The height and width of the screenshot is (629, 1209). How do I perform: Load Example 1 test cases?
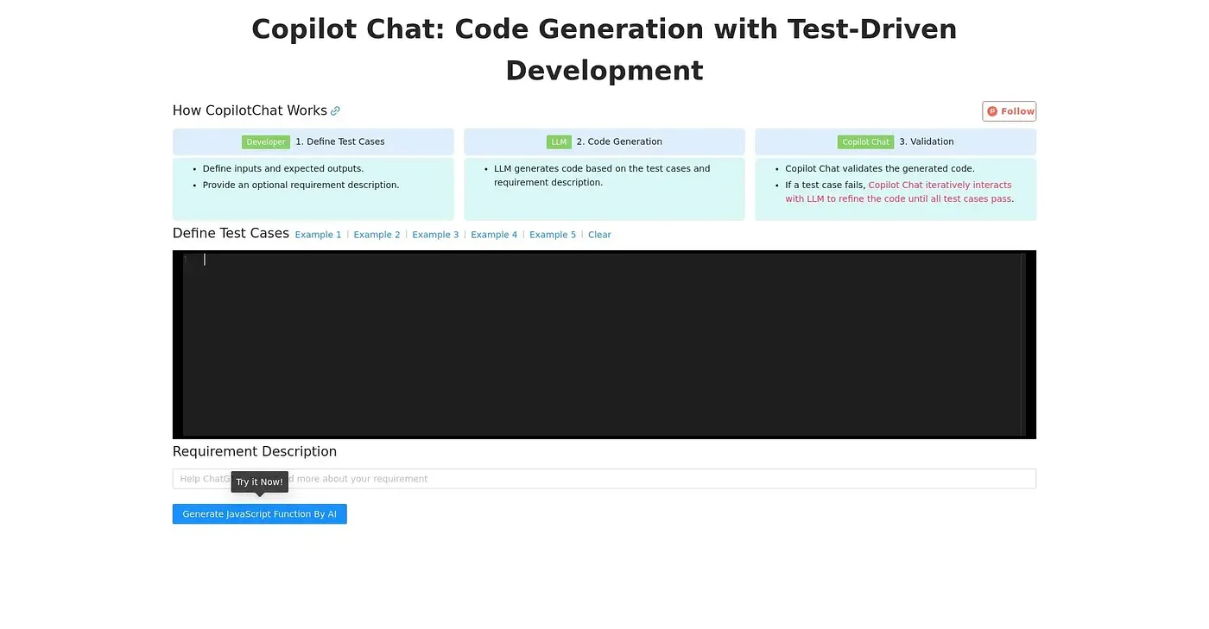318,235
